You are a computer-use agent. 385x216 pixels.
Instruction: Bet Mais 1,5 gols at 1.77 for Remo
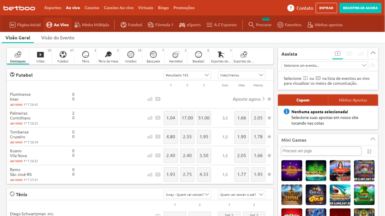coord(242,175)
